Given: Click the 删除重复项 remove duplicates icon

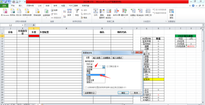Looking at the screenshot, I should point(102,11).
